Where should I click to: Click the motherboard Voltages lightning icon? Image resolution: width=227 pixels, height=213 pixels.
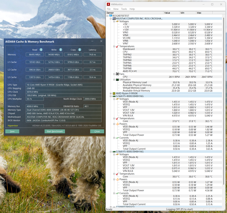[x=117, y=21]
